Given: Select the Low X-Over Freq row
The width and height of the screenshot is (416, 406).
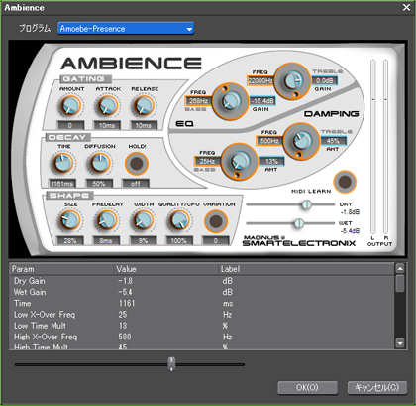Looking at the screenshot, I should point(202,315).
